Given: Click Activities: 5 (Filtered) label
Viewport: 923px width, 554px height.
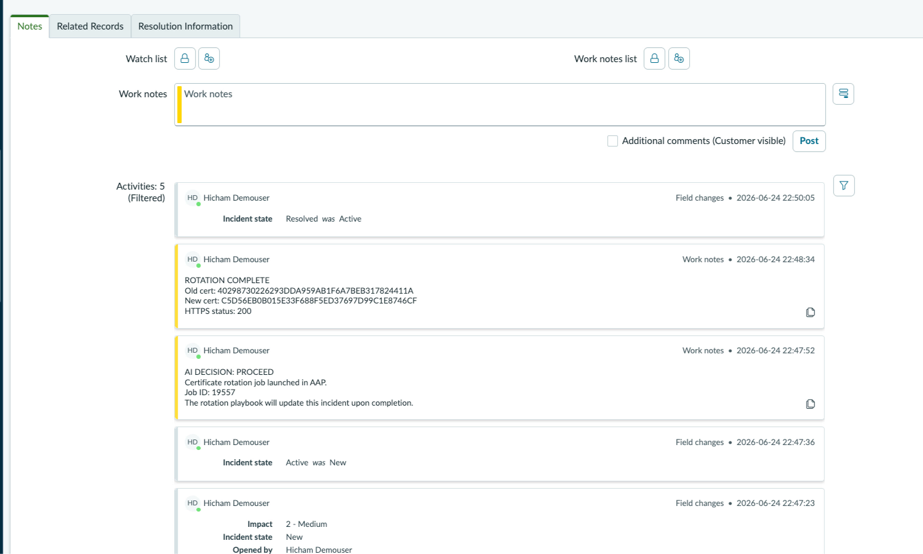Looking at the screenshot, I should coord(140,192).
